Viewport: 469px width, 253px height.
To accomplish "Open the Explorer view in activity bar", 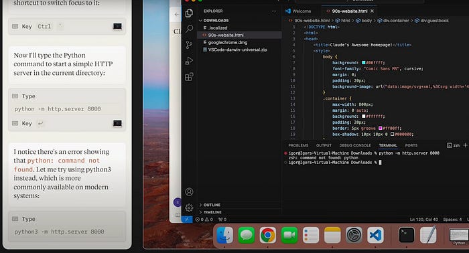I will pyautogui.click(x=189, y=13).
